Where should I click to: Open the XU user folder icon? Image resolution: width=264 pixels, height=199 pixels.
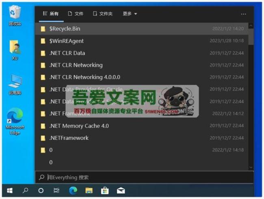(x=15, y=50)
